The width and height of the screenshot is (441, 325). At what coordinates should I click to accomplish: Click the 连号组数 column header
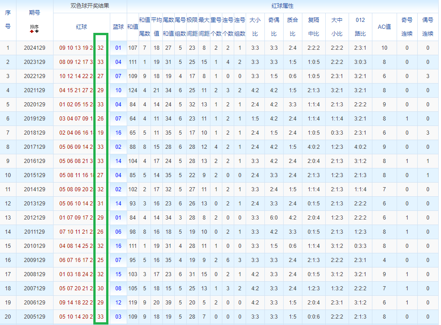click(240, 27)
